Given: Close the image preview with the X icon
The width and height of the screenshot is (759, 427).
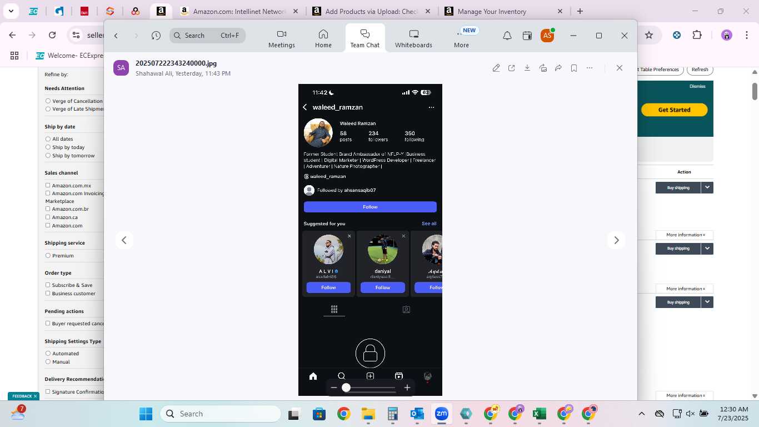Looking at the screenshot, I should pyautogui.click(x=620, y=68).
